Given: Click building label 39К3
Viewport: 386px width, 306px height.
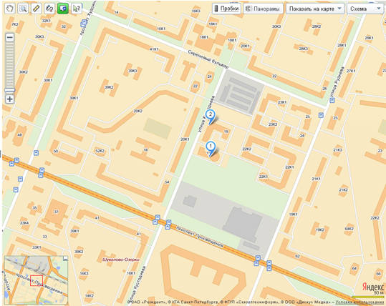Looking at the screenshot, I should 132,71.
